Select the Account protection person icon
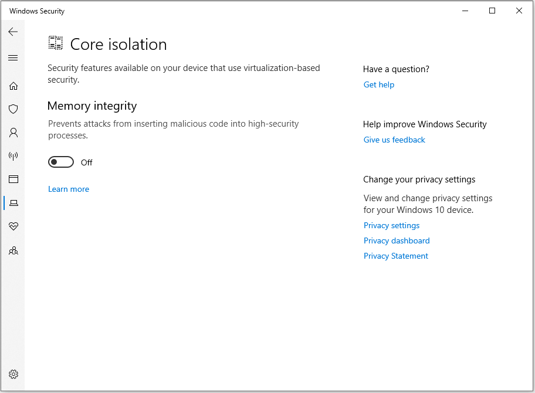Image resolution: width=535 pixels, height=393 pixels. [13, 133]
